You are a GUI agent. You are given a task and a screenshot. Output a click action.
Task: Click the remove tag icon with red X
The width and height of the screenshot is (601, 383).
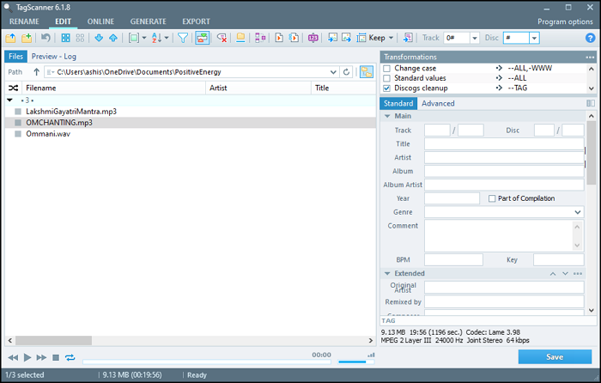[222, 38]
